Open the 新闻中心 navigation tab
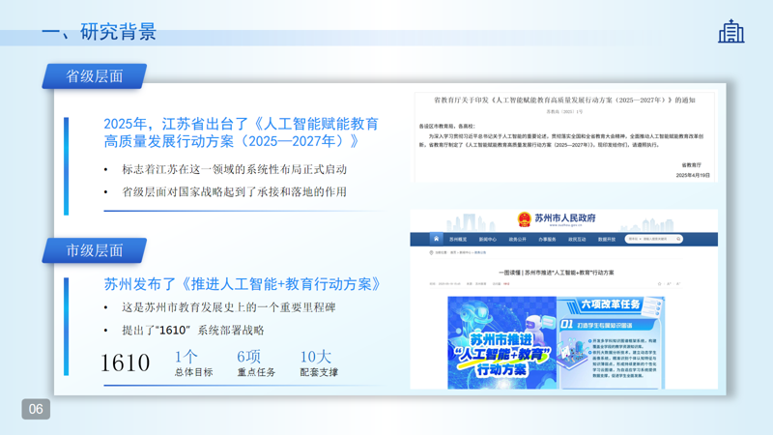This screenshot has width=773, height=435. click(488, 239)
